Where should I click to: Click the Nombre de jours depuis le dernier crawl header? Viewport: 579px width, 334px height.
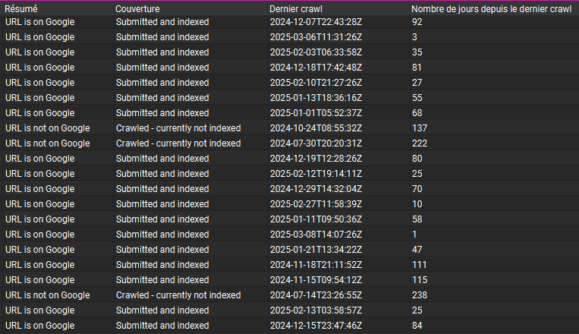point(491,9)
